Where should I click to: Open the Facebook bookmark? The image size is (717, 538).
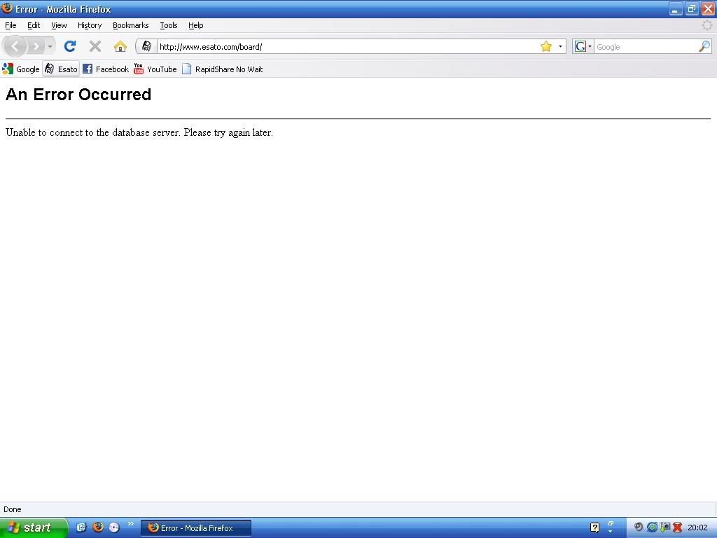(x=106, y=69)
